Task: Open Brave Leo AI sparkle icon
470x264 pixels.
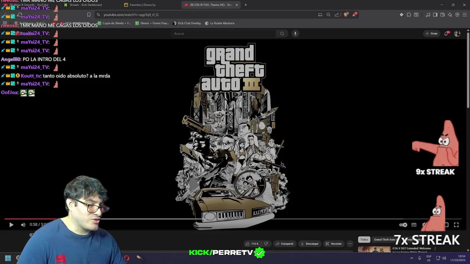Action: 450,15
